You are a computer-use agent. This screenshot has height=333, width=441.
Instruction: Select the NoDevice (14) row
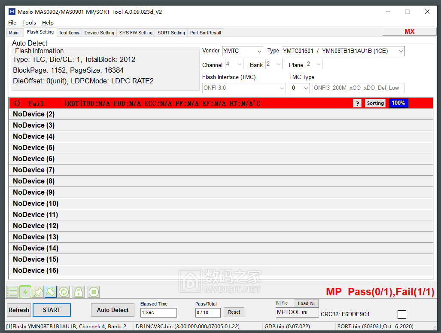pos(221,248)
